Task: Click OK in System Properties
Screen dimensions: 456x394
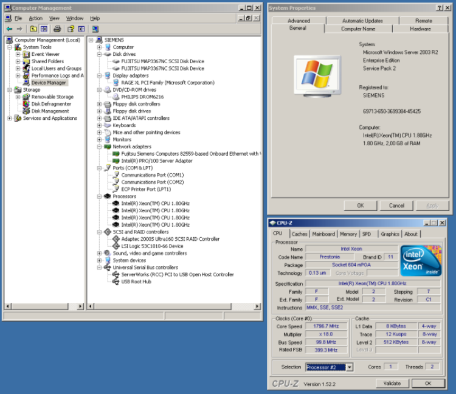Action: tap(361, 206)
